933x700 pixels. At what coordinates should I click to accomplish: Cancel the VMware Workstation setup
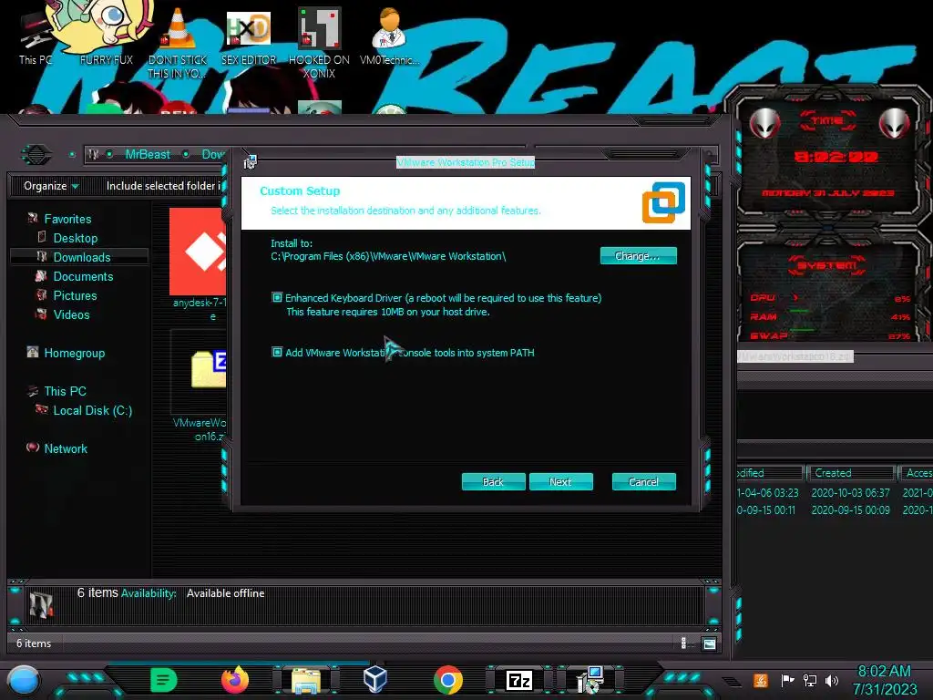[x=644, y=481]
